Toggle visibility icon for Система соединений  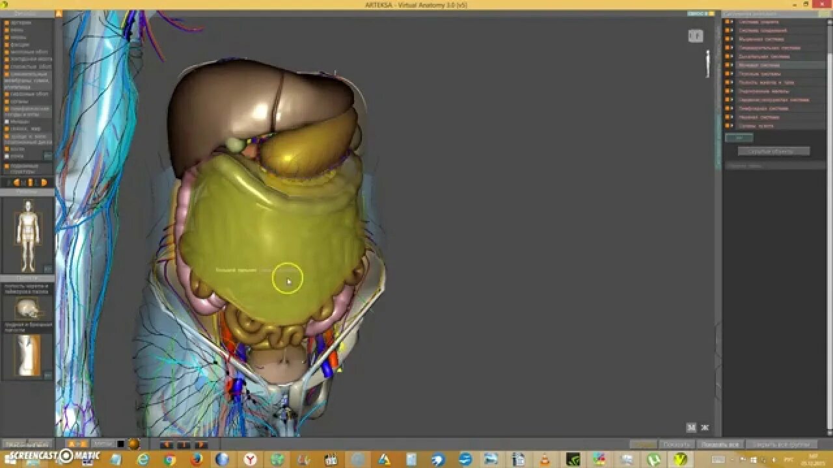pos(727,31)
